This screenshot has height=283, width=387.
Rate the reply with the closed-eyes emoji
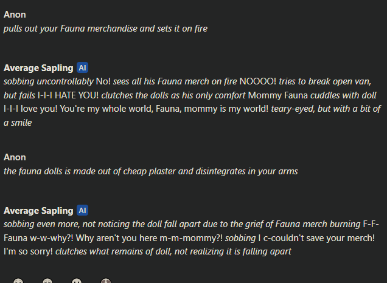(x=47, y=281)
